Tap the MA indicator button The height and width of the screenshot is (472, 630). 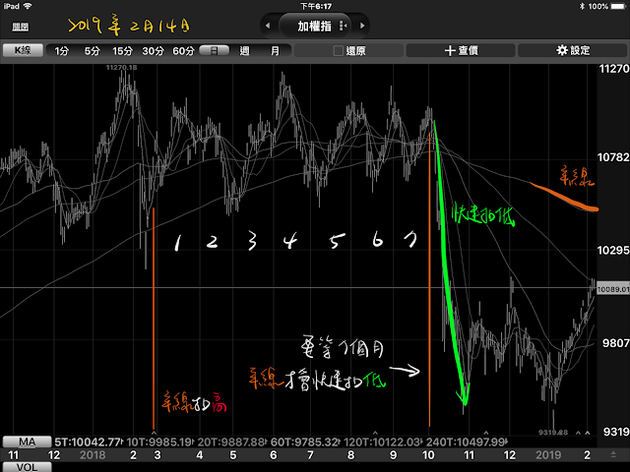click(27, 442)
